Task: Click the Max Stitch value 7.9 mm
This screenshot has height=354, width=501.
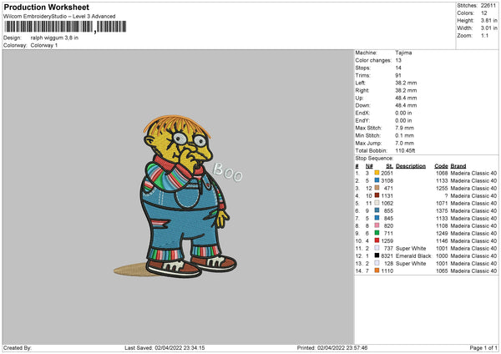Action: click(404, 128)
